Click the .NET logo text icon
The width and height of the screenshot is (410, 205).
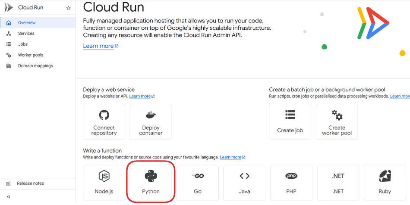tap(338, 176)
